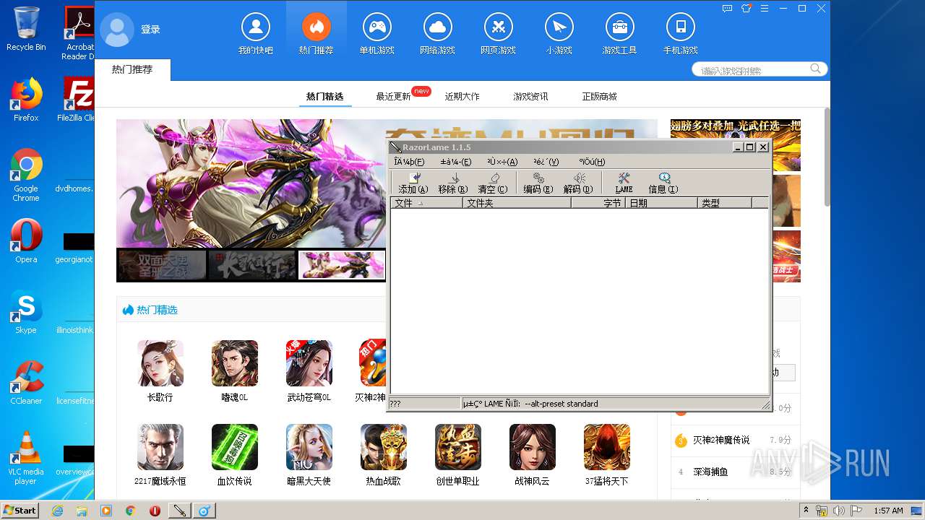Switch to the 游戏资讯 tab
Image resolution: width=925 pixels, height=520 pixels.
click(530, 96)
